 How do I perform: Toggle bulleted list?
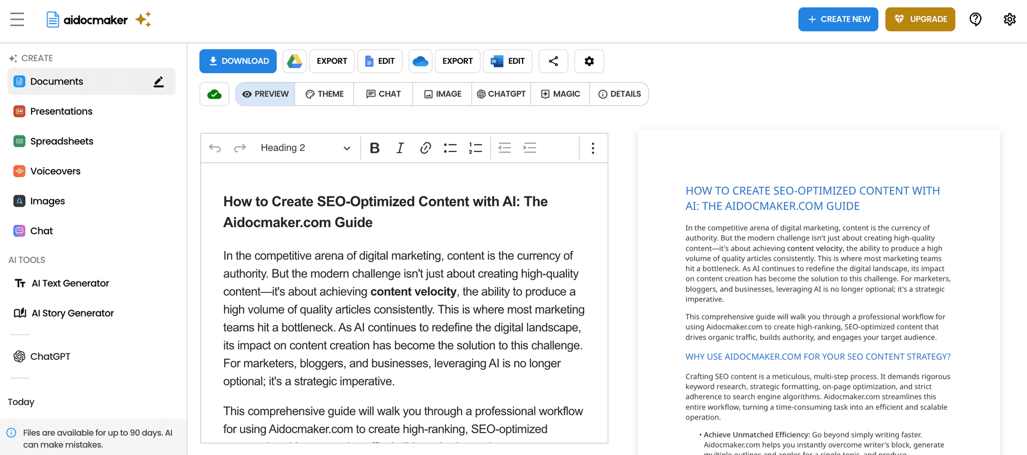[450, 148]
